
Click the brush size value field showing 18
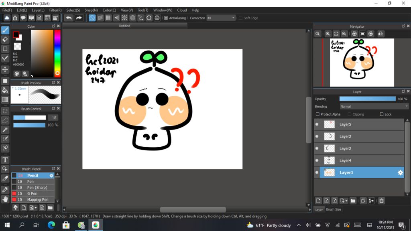coord(54,118)
